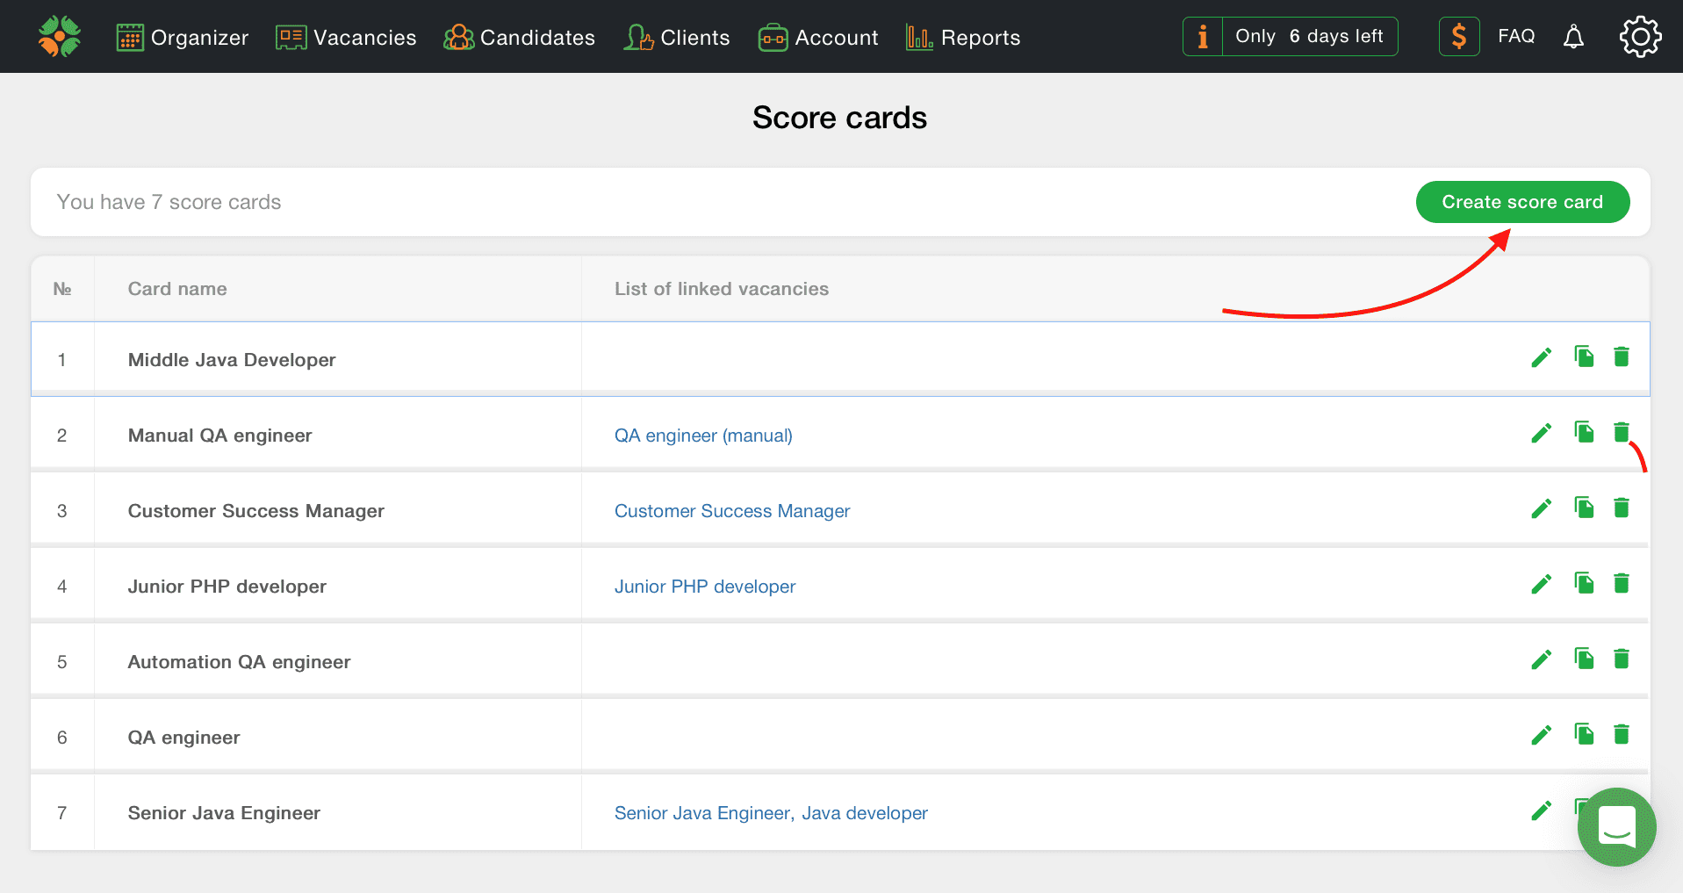Delete the Customer Success Manager score card
Image resolution: width=1683 pixels, height=893 pixels.
click(1621, 508)
